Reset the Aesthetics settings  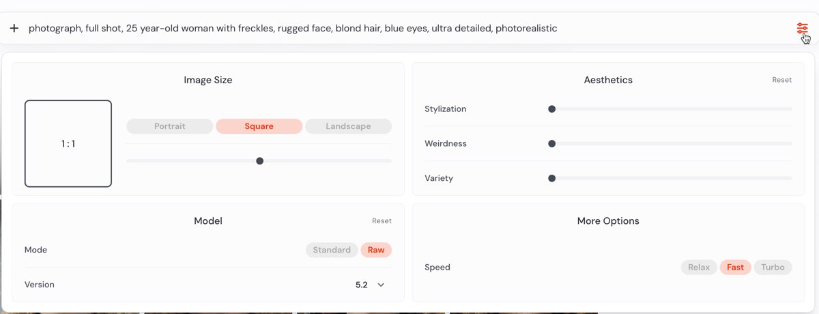pos(781,80)
